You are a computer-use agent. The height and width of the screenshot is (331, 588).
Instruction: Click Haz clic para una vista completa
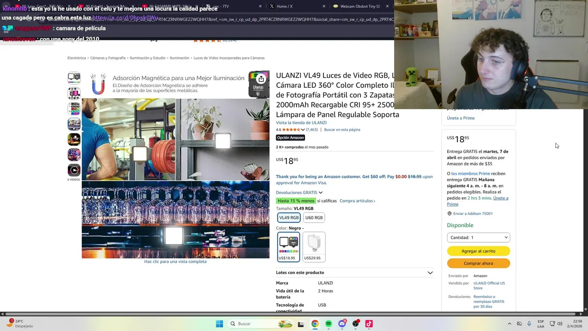point(175,262)
